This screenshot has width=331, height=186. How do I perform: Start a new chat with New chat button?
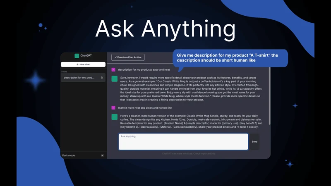tap(83, 64)
